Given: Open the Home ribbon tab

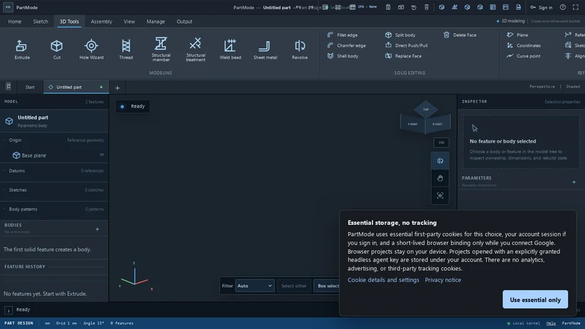Looking at the screenshot, I should pos(15,22).
